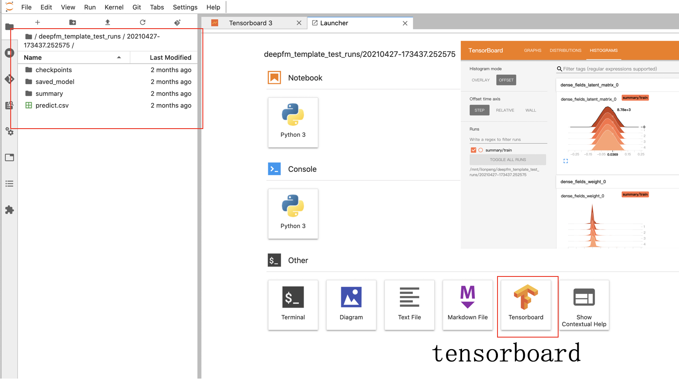Switch to the Tensorboard 3 tab
This screenshot has width=679, height=382.
(x=255, y=23)
